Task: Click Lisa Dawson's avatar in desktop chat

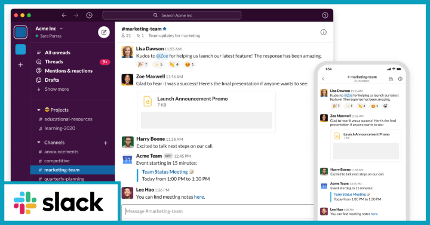Action: [127, 52]
